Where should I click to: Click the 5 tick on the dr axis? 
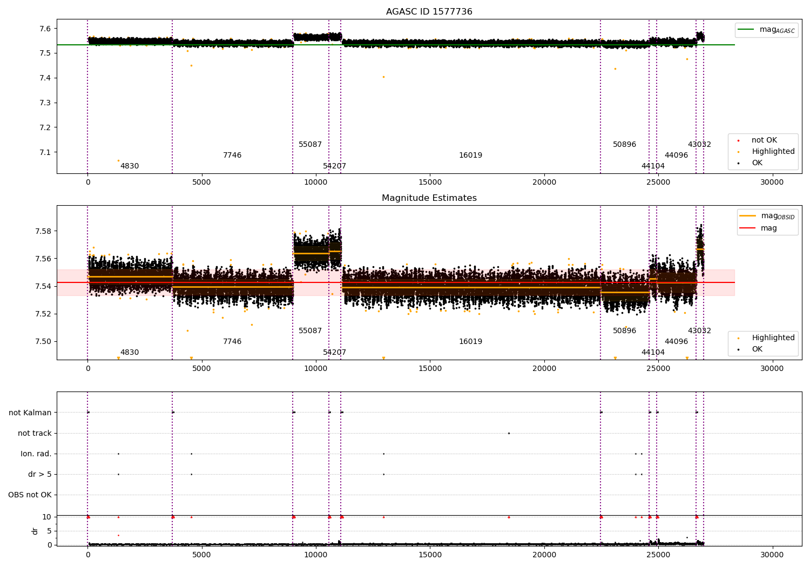pos(49,531)
